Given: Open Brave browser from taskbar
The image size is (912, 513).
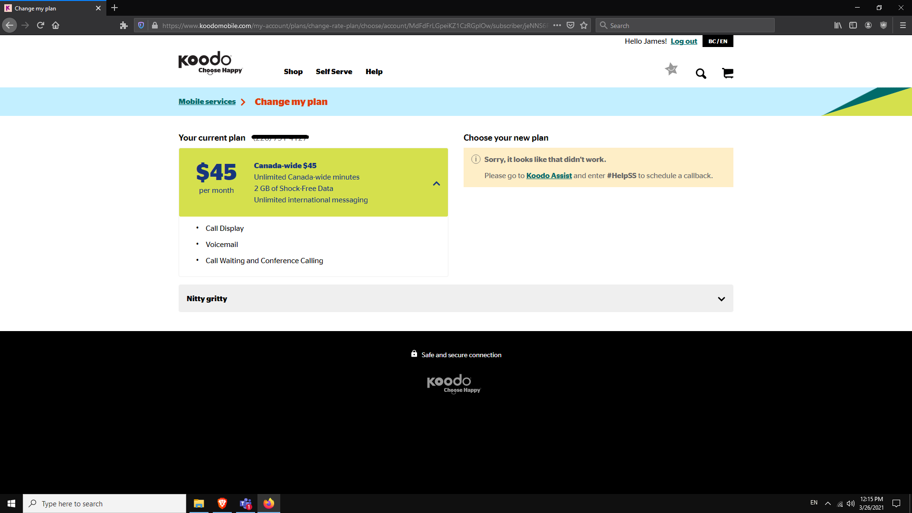Looking at the screenshot, I should pos(222,503).
